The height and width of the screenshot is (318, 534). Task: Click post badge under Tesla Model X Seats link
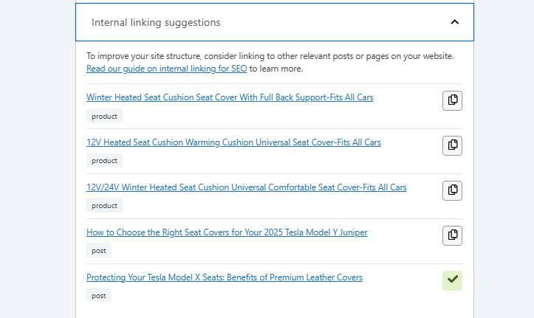pos(99,296)
